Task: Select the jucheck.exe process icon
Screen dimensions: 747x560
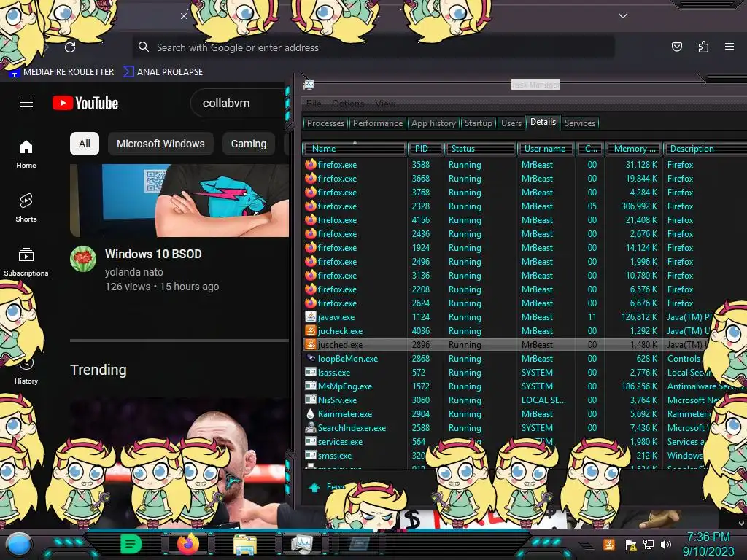Action: tap(311, 330)
